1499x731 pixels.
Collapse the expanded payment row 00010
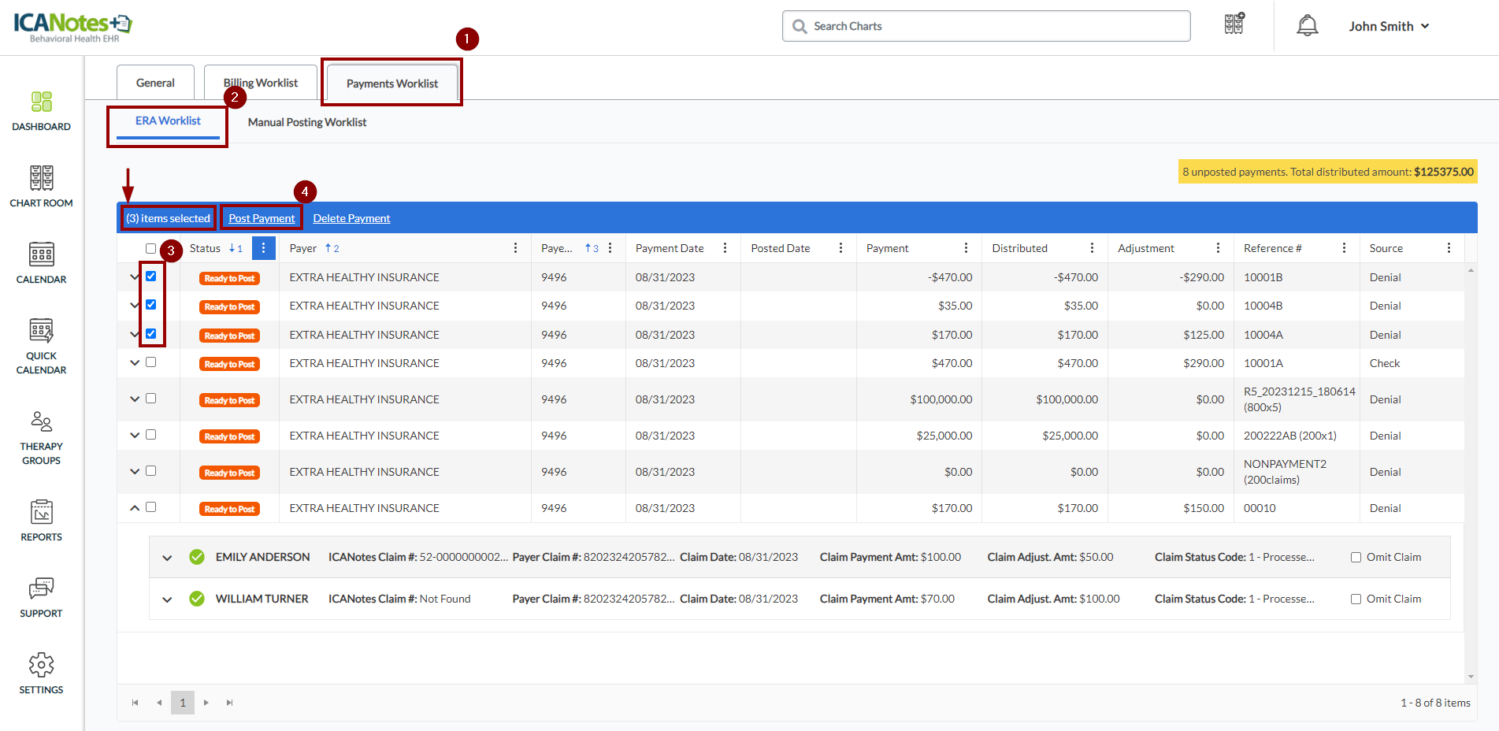[135, 508]
